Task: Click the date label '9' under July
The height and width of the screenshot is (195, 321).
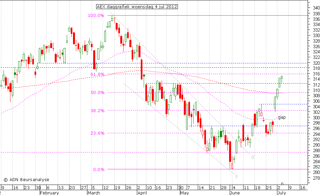Action: click(x=290, y=188)
